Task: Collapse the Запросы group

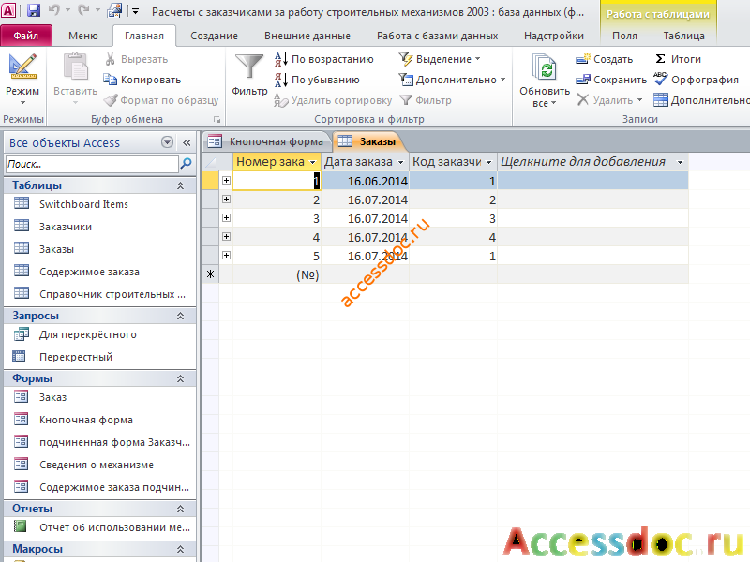Action: [180, 316]
